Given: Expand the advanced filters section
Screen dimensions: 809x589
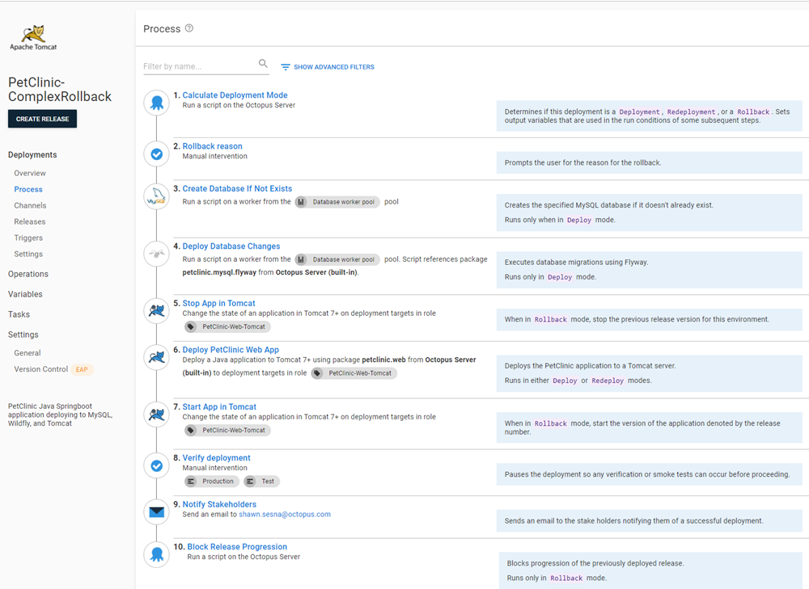Looking at the screenshot, I should point(328,67).
